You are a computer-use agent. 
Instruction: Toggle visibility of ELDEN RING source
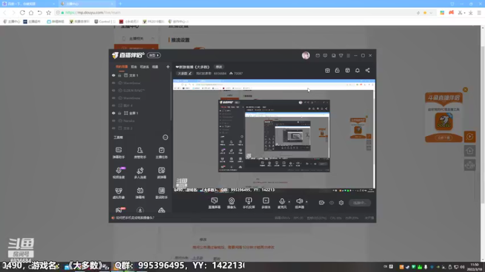tap(113, 90)
